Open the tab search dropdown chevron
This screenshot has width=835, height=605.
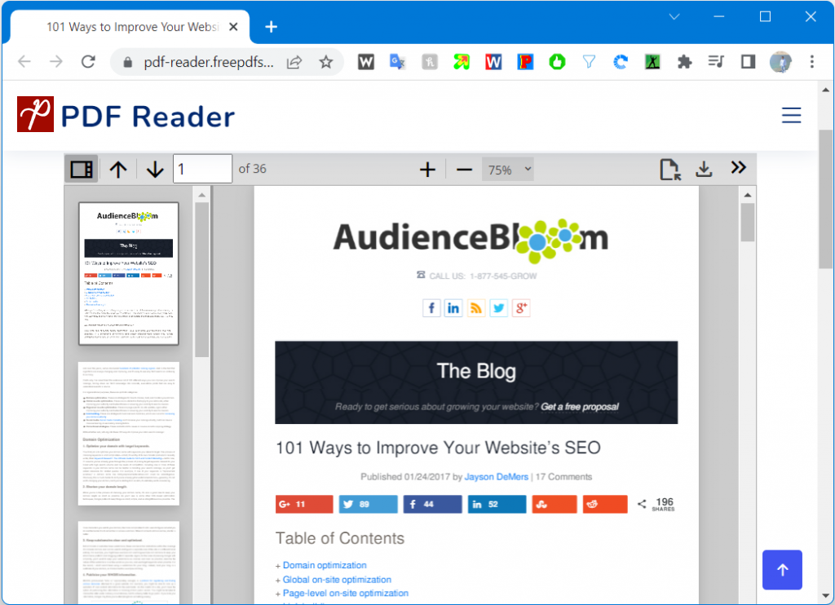pos(674,16)
